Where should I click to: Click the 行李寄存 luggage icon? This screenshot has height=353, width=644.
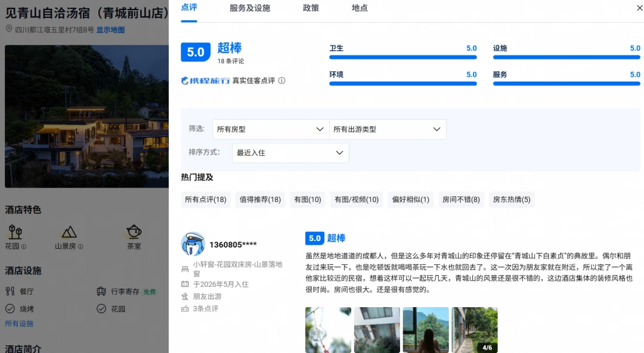point(101,292)
